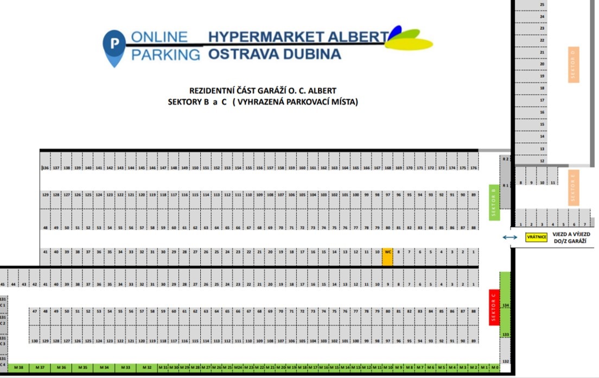Screen dimensions: 599x378
Task: Select parking spot 132
Action: pos(506,351)
